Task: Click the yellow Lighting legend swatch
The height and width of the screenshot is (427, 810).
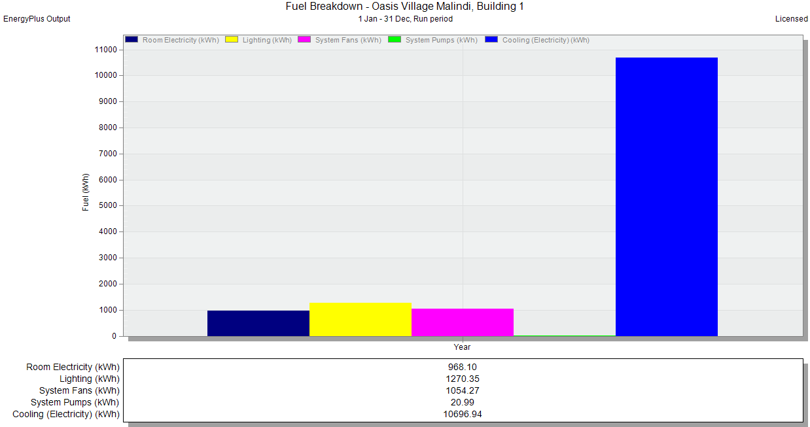Action: pos(232,40)
